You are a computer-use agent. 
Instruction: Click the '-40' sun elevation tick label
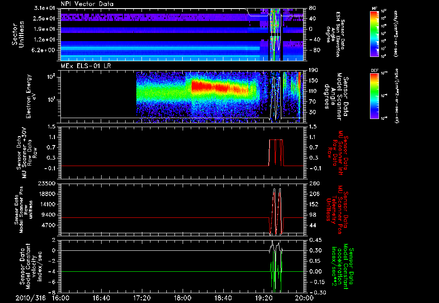click(314, 40)
